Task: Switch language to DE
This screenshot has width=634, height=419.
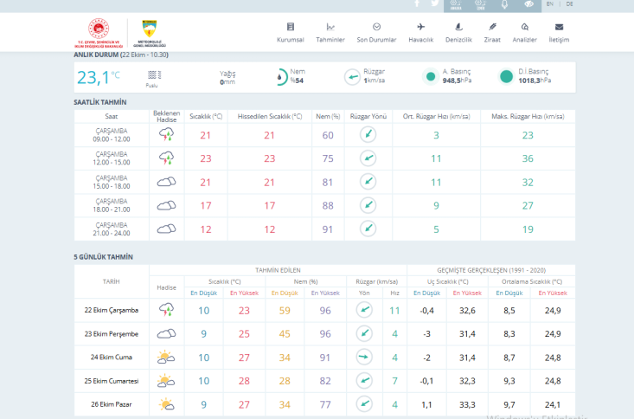Action: pyautogui.click(x=569, y=4)
